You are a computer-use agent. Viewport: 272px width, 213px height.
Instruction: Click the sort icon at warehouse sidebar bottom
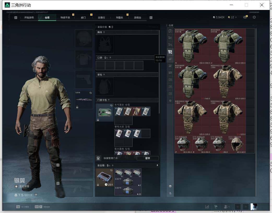pyautogui.click(x=170, y=193)
